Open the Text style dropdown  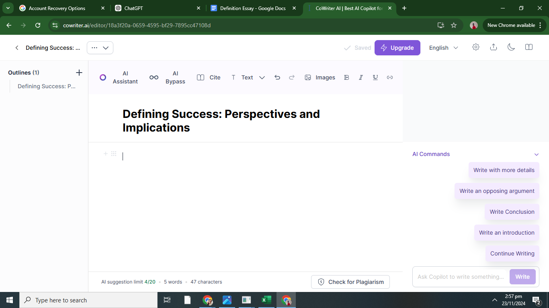(248, 77)
